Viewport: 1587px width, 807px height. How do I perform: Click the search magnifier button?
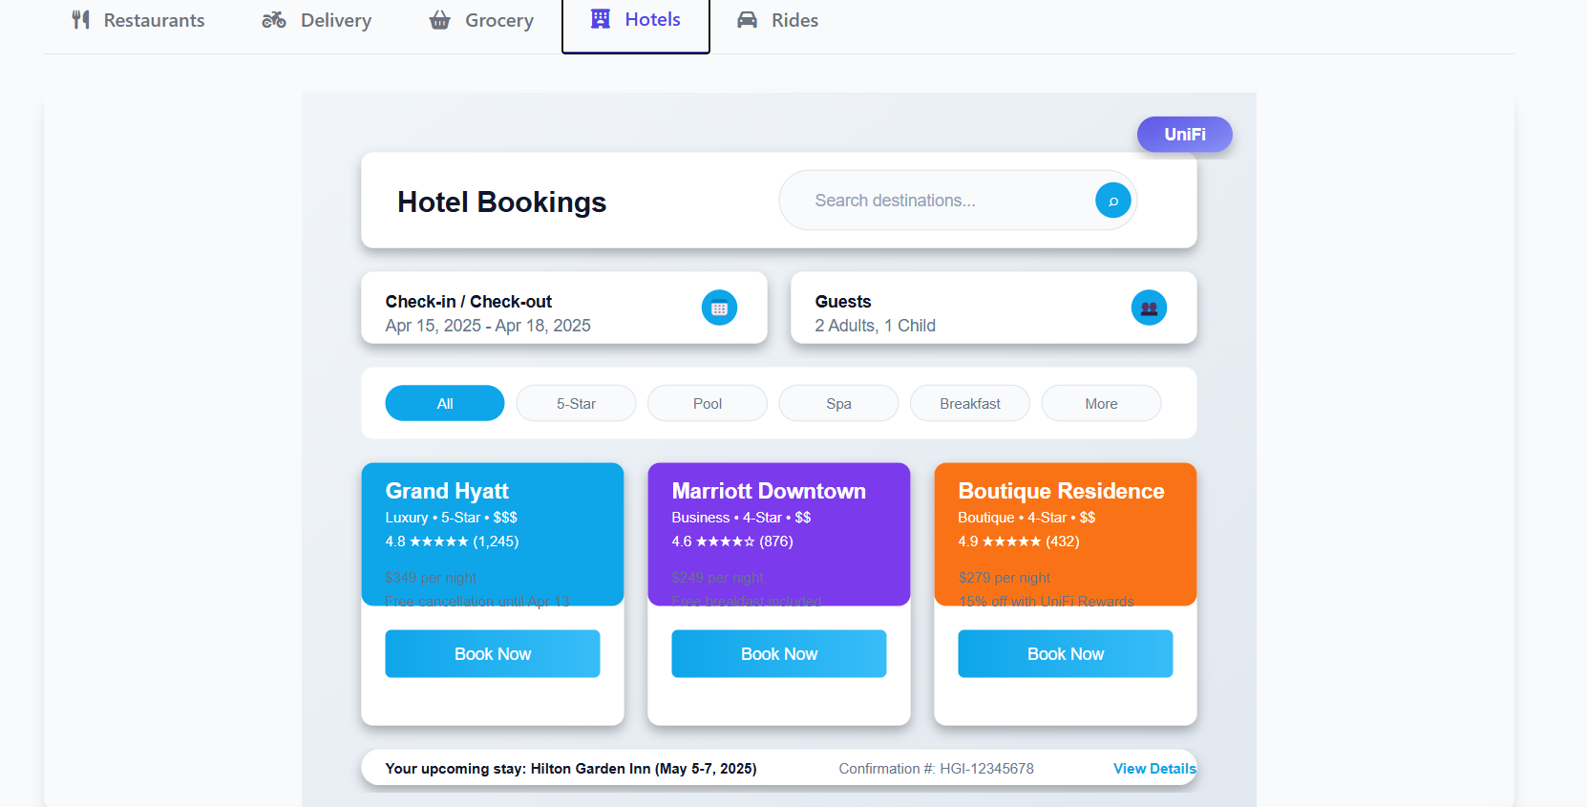pyautogui.click(x=1113, y=201)
